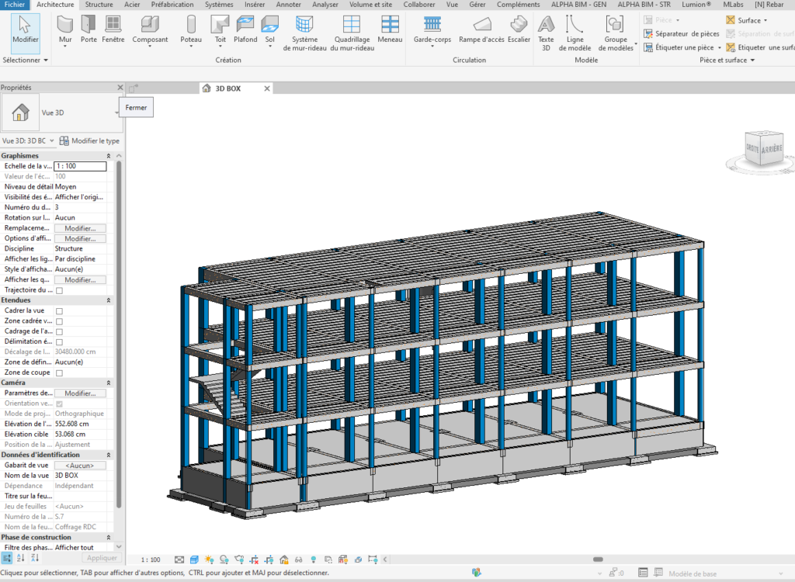Choose the Fenêtre window tool
This screenshot has height=582, width=795.
113,29
